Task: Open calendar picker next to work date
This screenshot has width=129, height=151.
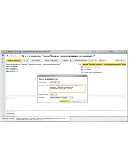Action: 59,82
